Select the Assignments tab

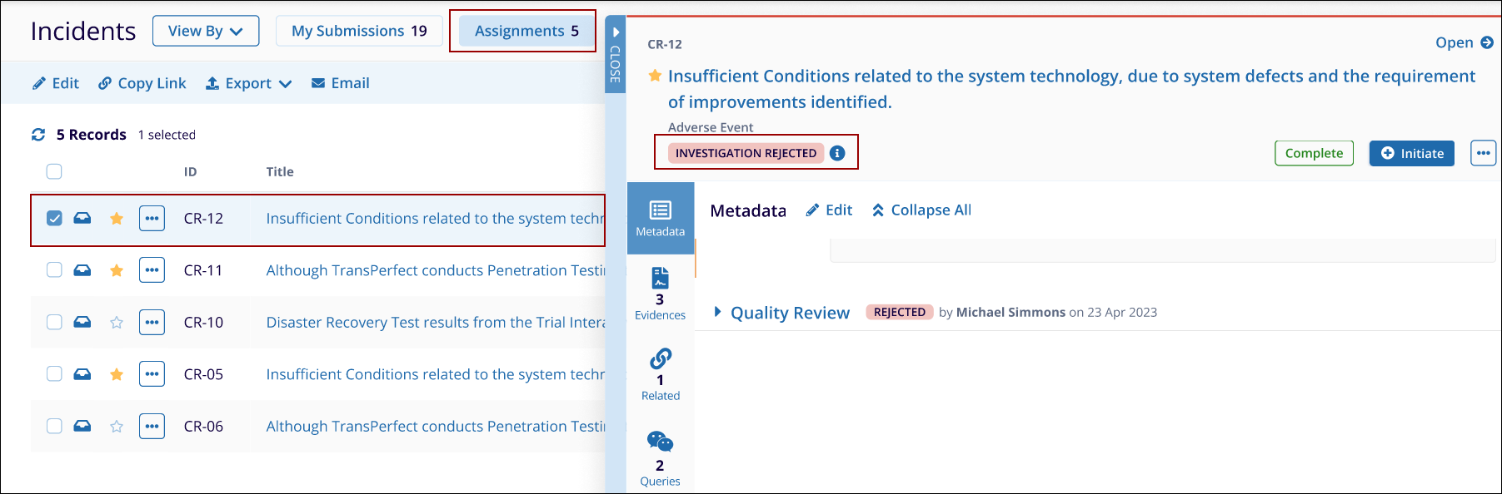[526, 31]
